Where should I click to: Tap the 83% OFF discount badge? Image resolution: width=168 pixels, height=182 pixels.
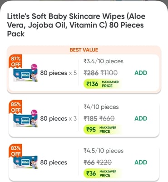[15, 151]
